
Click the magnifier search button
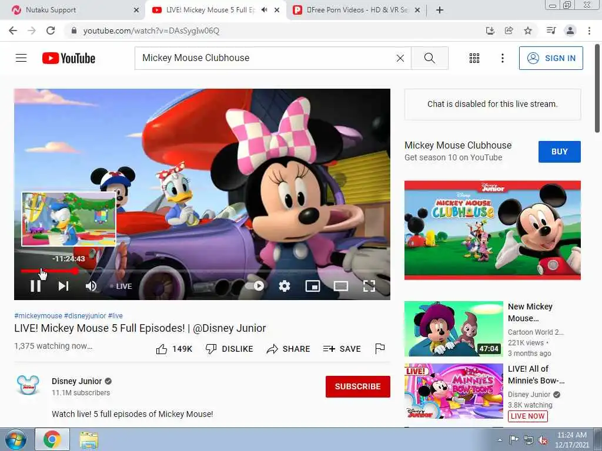[x=430, y=58]
